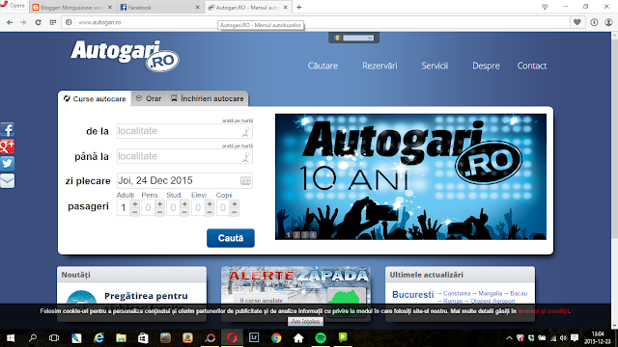Go back with browser back arrow
This screenshot has width=618, height=347.
pos(10,22)
